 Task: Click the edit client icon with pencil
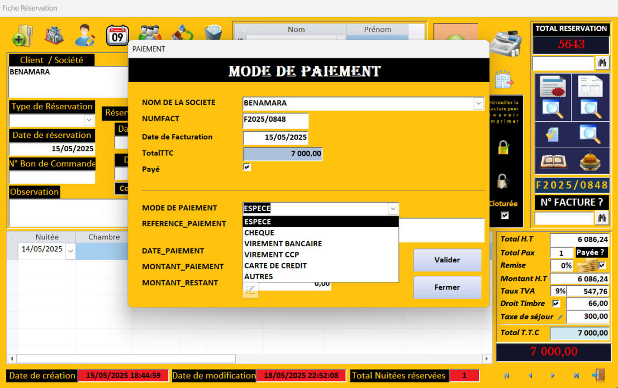click(85, 35)
